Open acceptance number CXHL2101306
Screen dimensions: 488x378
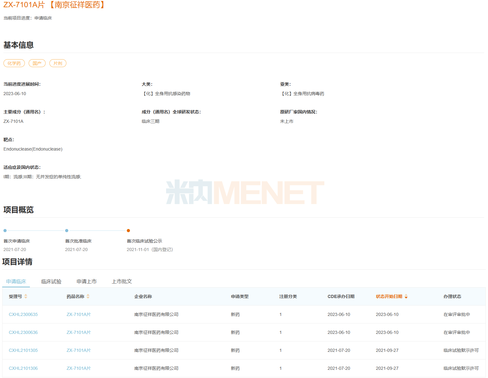tap(23, 368)
